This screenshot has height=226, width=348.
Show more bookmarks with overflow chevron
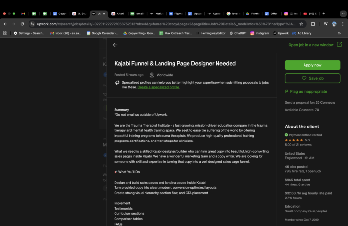point(339,33)
